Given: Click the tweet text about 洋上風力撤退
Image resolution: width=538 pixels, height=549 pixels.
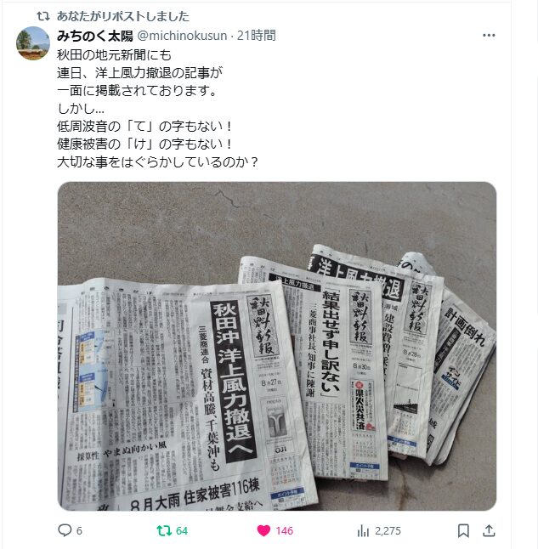Looking at the screenshot, I should tap(157, 109).
